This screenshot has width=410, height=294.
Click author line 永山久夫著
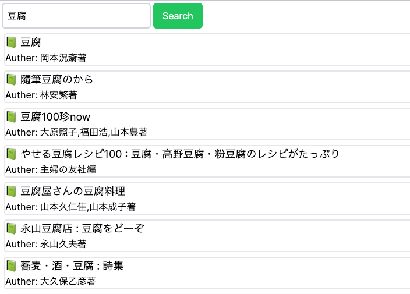[x=46, y=244]
